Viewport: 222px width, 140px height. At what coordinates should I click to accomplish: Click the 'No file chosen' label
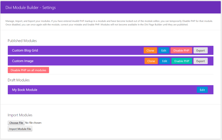(x=33, y=123)
